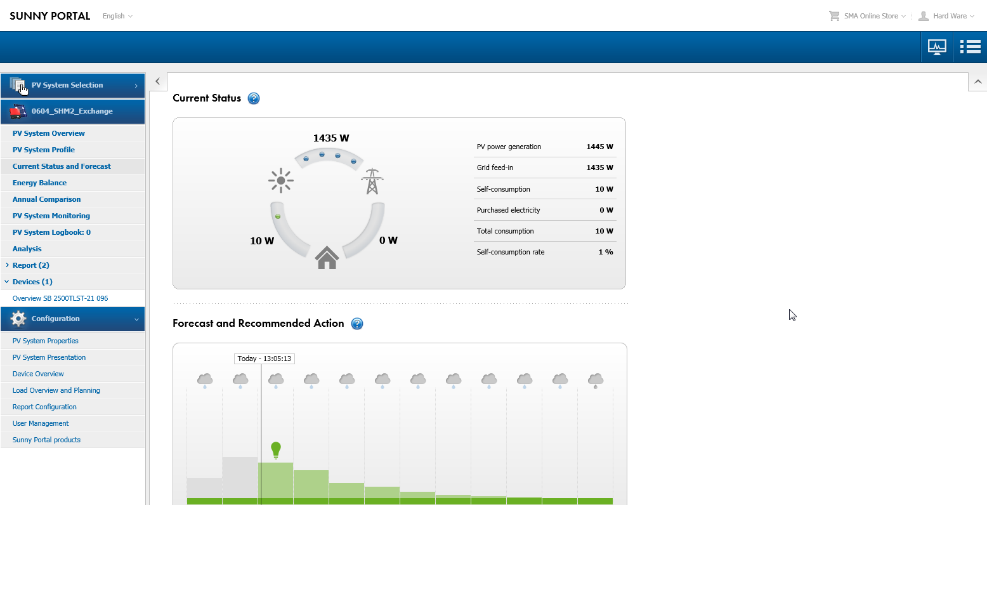Open the Annual Comparison view
Screen dimensions: 987x606
click(x=46, y=199)
